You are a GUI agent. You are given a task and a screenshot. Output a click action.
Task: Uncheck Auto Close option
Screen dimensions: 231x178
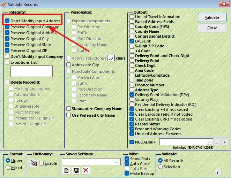[127, 164]
